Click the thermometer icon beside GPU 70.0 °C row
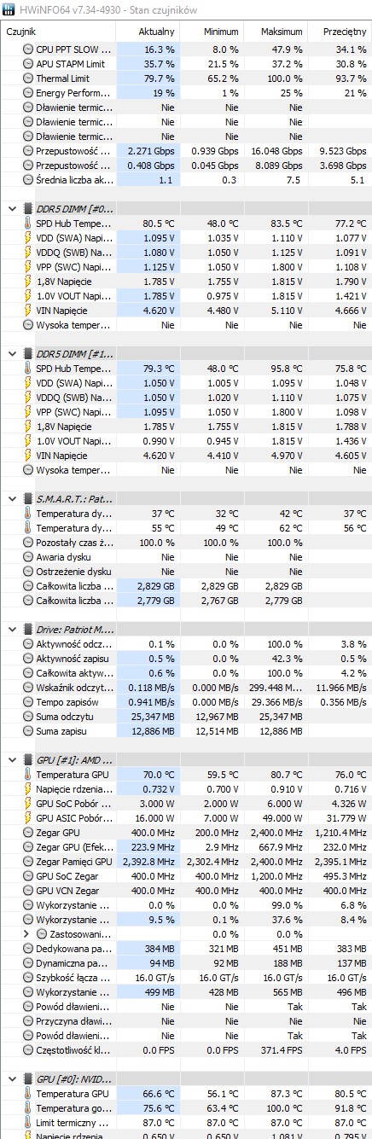This screenshot has height=1139, width=372. pyautogui.click(x=27, y=775)
